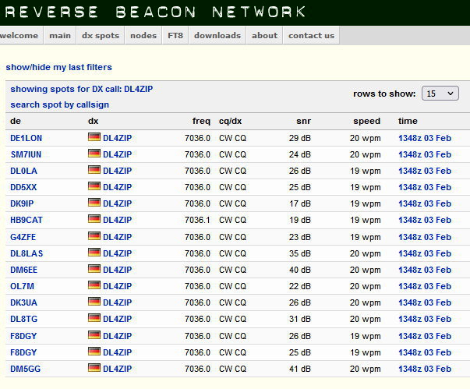This screenshot has width=470, height=389.
Task: Click the 7036.1 frequency value
Action: [197, 220]
